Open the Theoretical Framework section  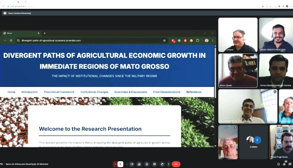tap(59, 92)
